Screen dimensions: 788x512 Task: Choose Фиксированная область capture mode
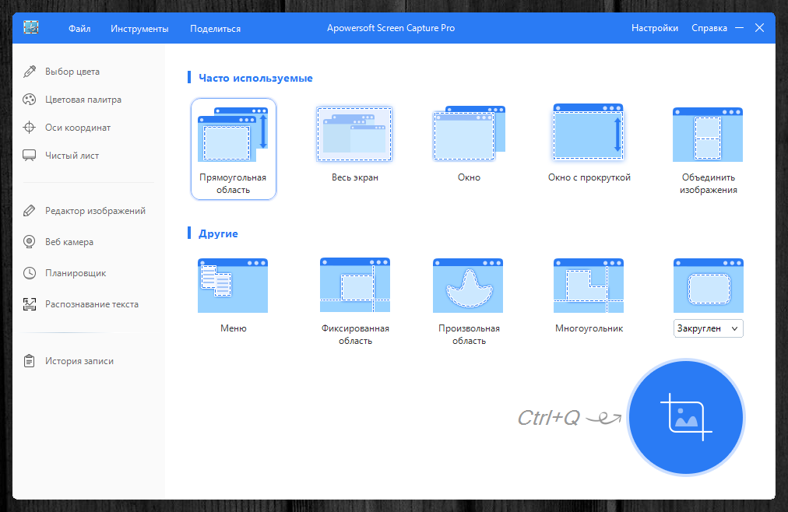click(355, 285)
